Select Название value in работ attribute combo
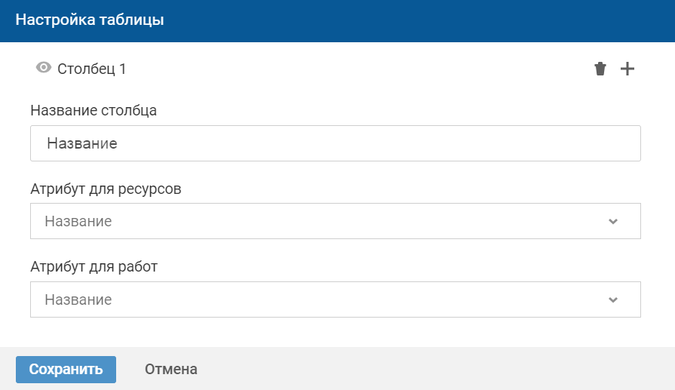The height and width of the screenshot is (390, 675). tap(78, 299)
